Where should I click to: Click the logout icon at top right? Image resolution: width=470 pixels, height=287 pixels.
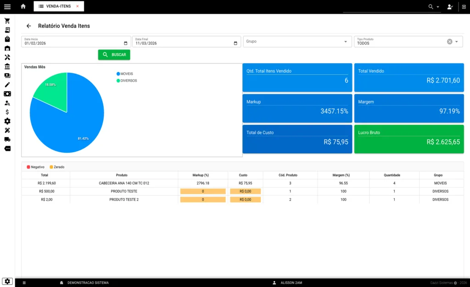(464, 7)
